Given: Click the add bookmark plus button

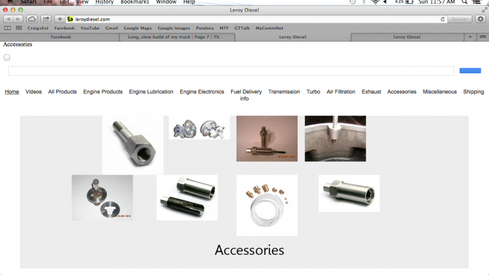Looking at the screenshot, I should pyautogui.click(x=59, y=19).
